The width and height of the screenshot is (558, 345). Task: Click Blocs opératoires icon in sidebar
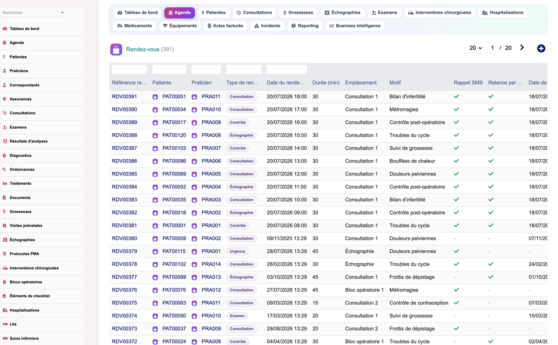tap(5, 282)
